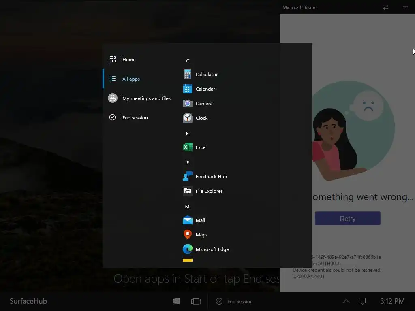Image resolution: width=415 pixels, height=311 pixels.
Task: Open the Clock app icon
Action: click(x=187, y=118)
